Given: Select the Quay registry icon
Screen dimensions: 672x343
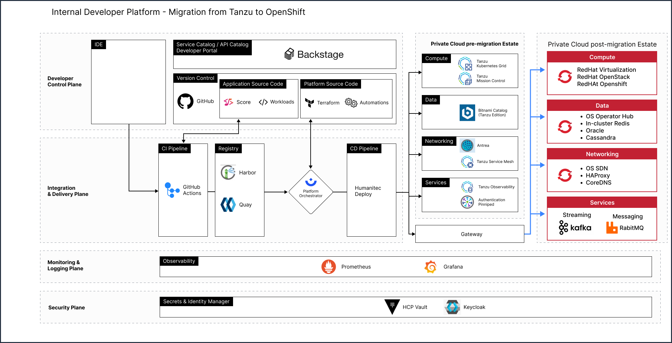Looking at the screenshot, I should [x=228, y=204].
